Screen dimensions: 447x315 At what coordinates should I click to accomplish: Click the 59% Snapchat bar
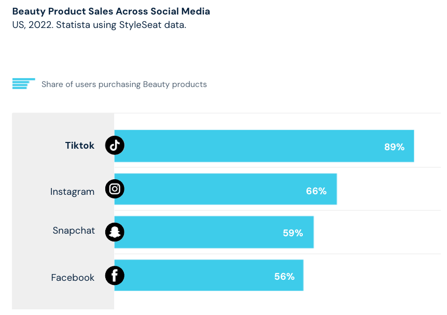pos(214,232)
